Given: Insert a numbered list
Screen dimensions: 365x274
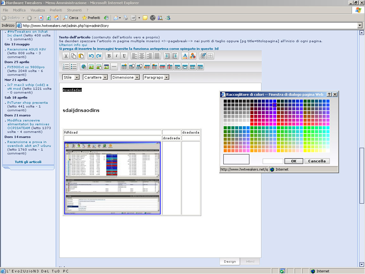Looking at the screenshot, I should (66, 67).
